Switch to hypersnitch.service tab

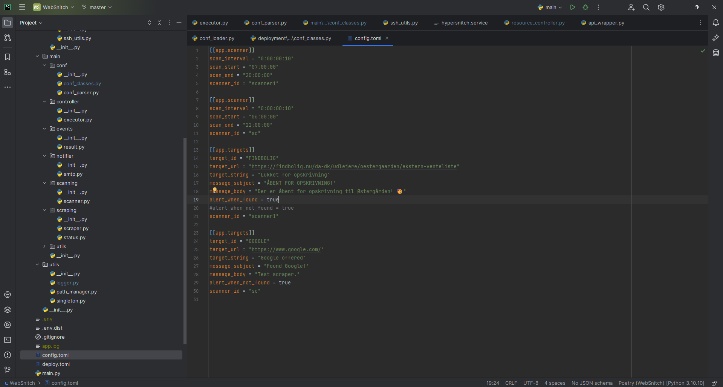[461, 23]
